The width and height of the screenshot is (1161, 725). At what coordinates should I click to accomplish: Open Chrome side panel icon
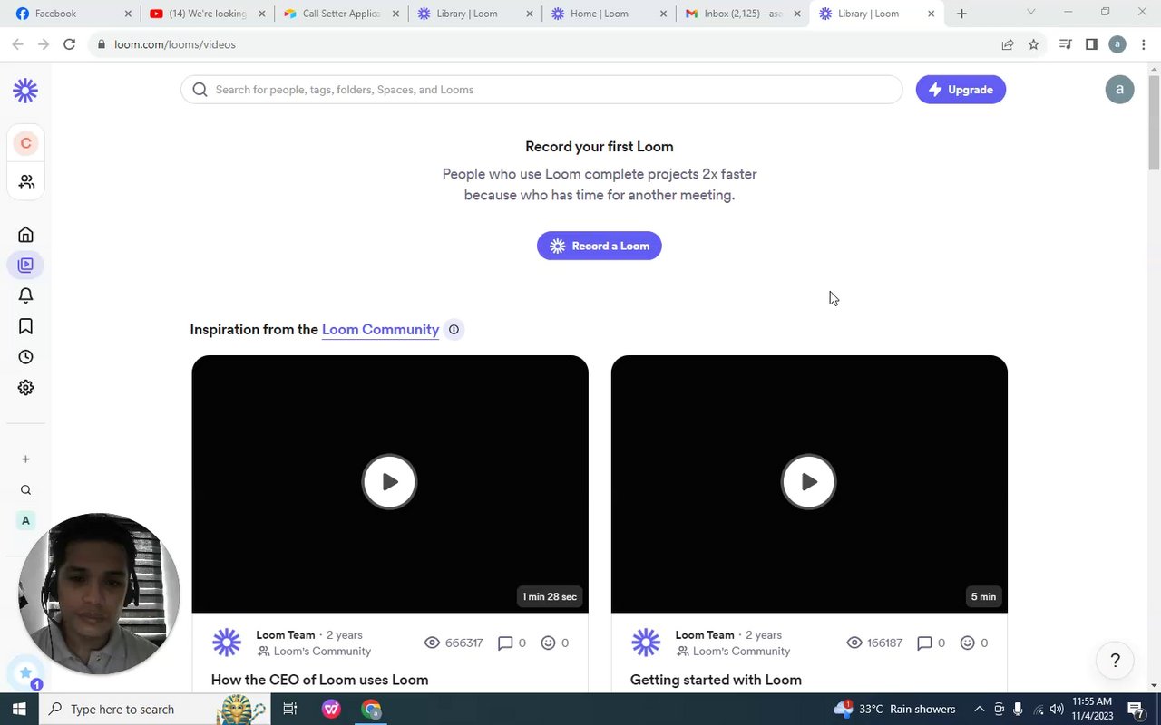coord(1091,44)
